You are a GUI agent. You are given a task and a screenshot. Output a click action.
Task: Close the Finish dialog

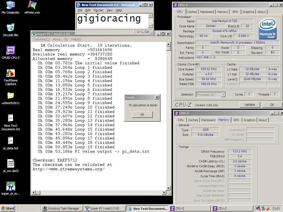(x=157, y=97)
